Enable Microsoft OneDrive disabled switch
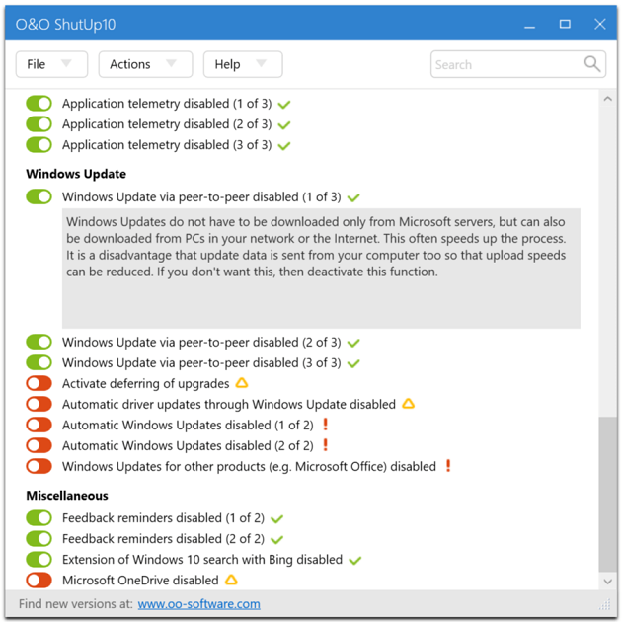 [x=39, y=581]
